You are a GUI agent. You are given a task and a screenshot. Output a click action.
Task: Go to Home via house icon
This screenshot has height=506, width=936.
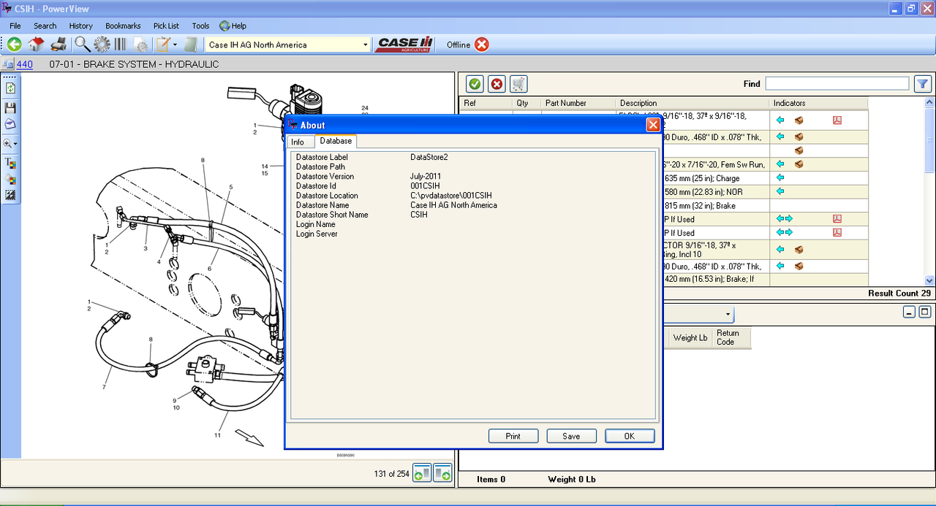pyautogui.click(x=37, y=45)
